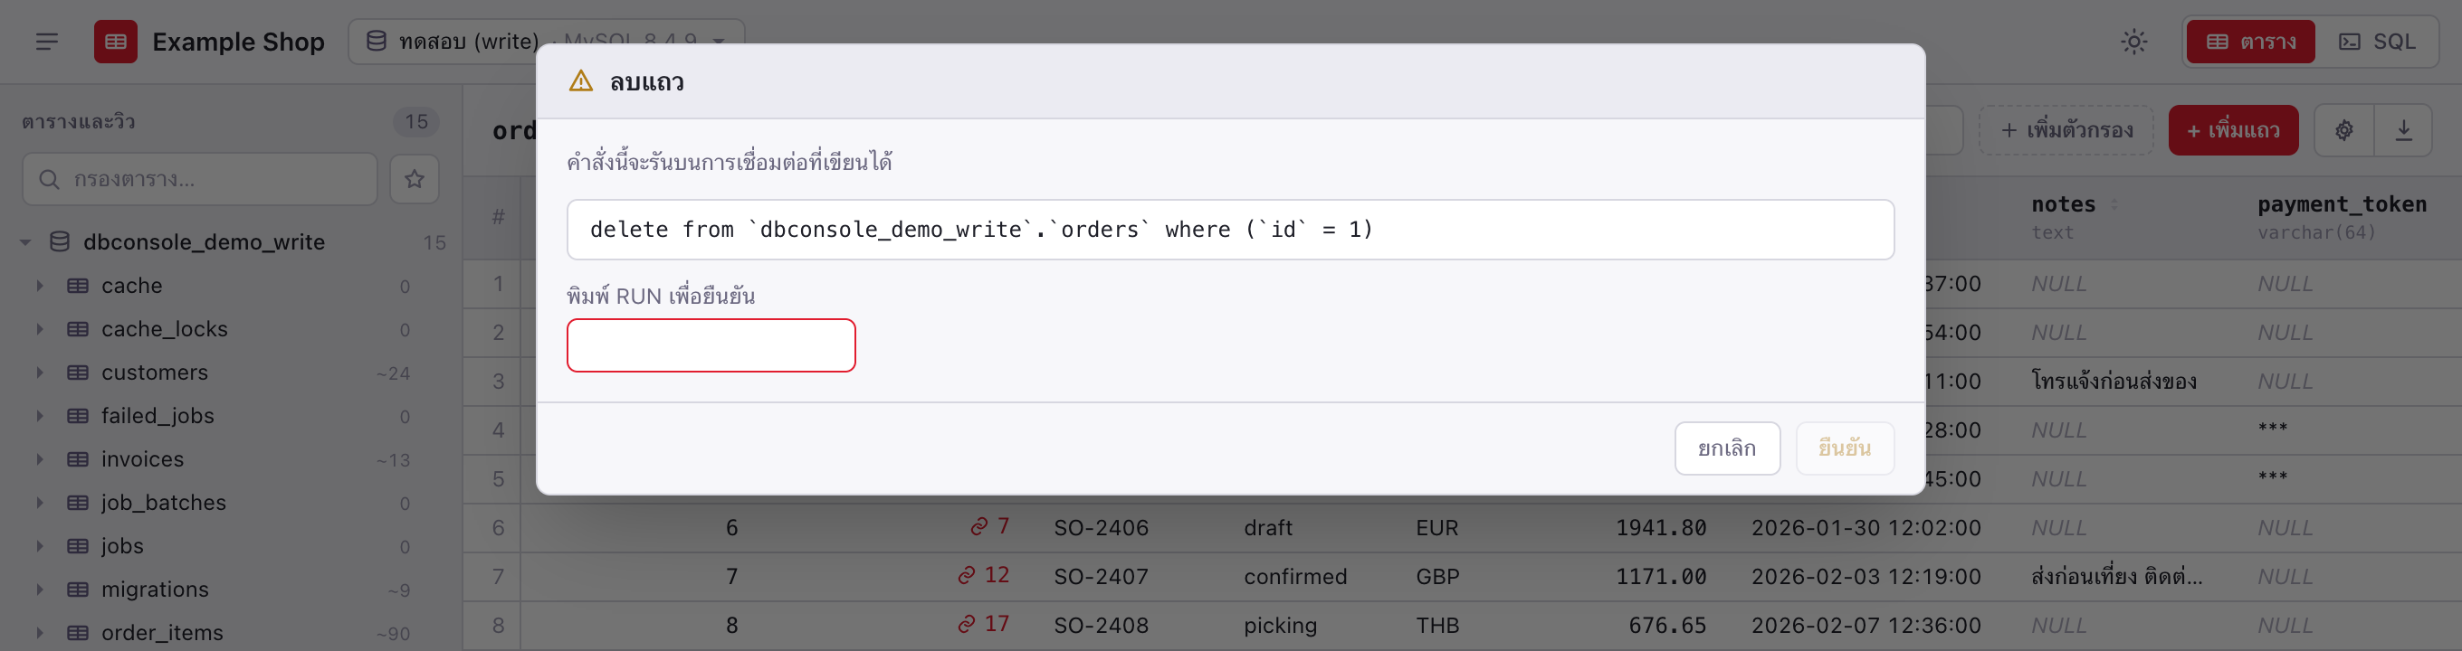The width and height of the screenshot is (2462, 651).
Task: Select the โทรแจ้งก่อนส่งของ notes cell
Action: [2114, 382]
